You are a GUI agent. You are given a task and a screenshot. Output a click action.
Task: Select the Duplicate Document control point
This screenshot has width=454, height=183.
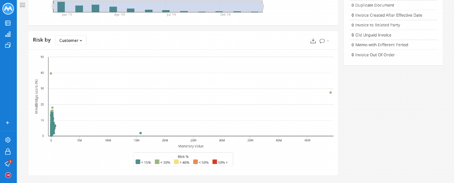coord(393,5)
